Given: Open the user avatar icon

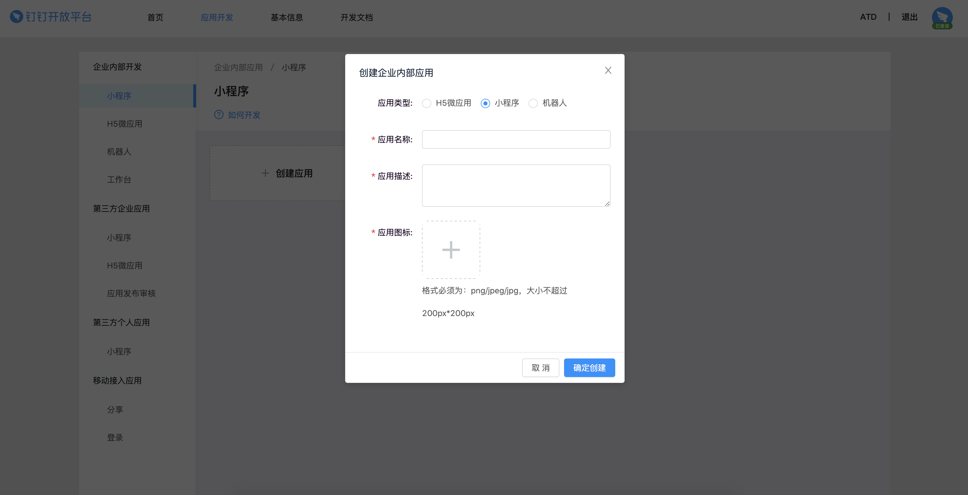Looking at the screenshot, I should tap(942, 17).
